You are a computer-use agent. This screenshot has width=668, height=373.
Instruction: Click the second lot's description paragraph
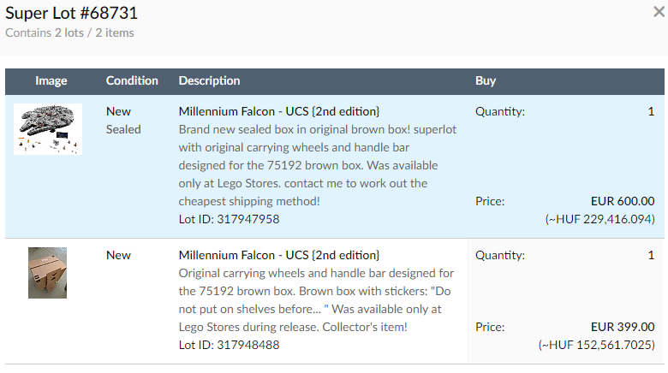coord(317,299)
